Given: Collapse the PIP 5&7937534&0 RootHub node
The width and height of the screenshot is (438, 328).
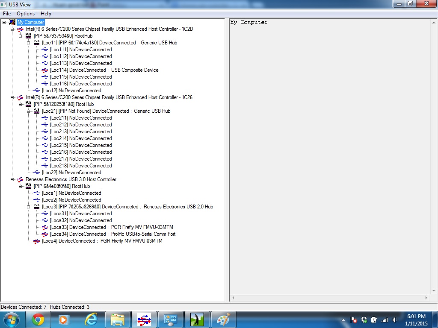Looking at the screenshot, I should click(x=21, y=36).
